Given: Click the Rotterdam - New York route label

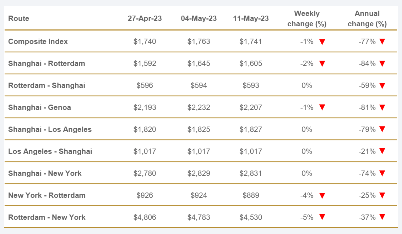Looking at the screenshot, I should pyautogui.click(x=47, y=217).
